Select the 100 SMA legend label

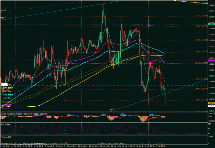[8, 95]
